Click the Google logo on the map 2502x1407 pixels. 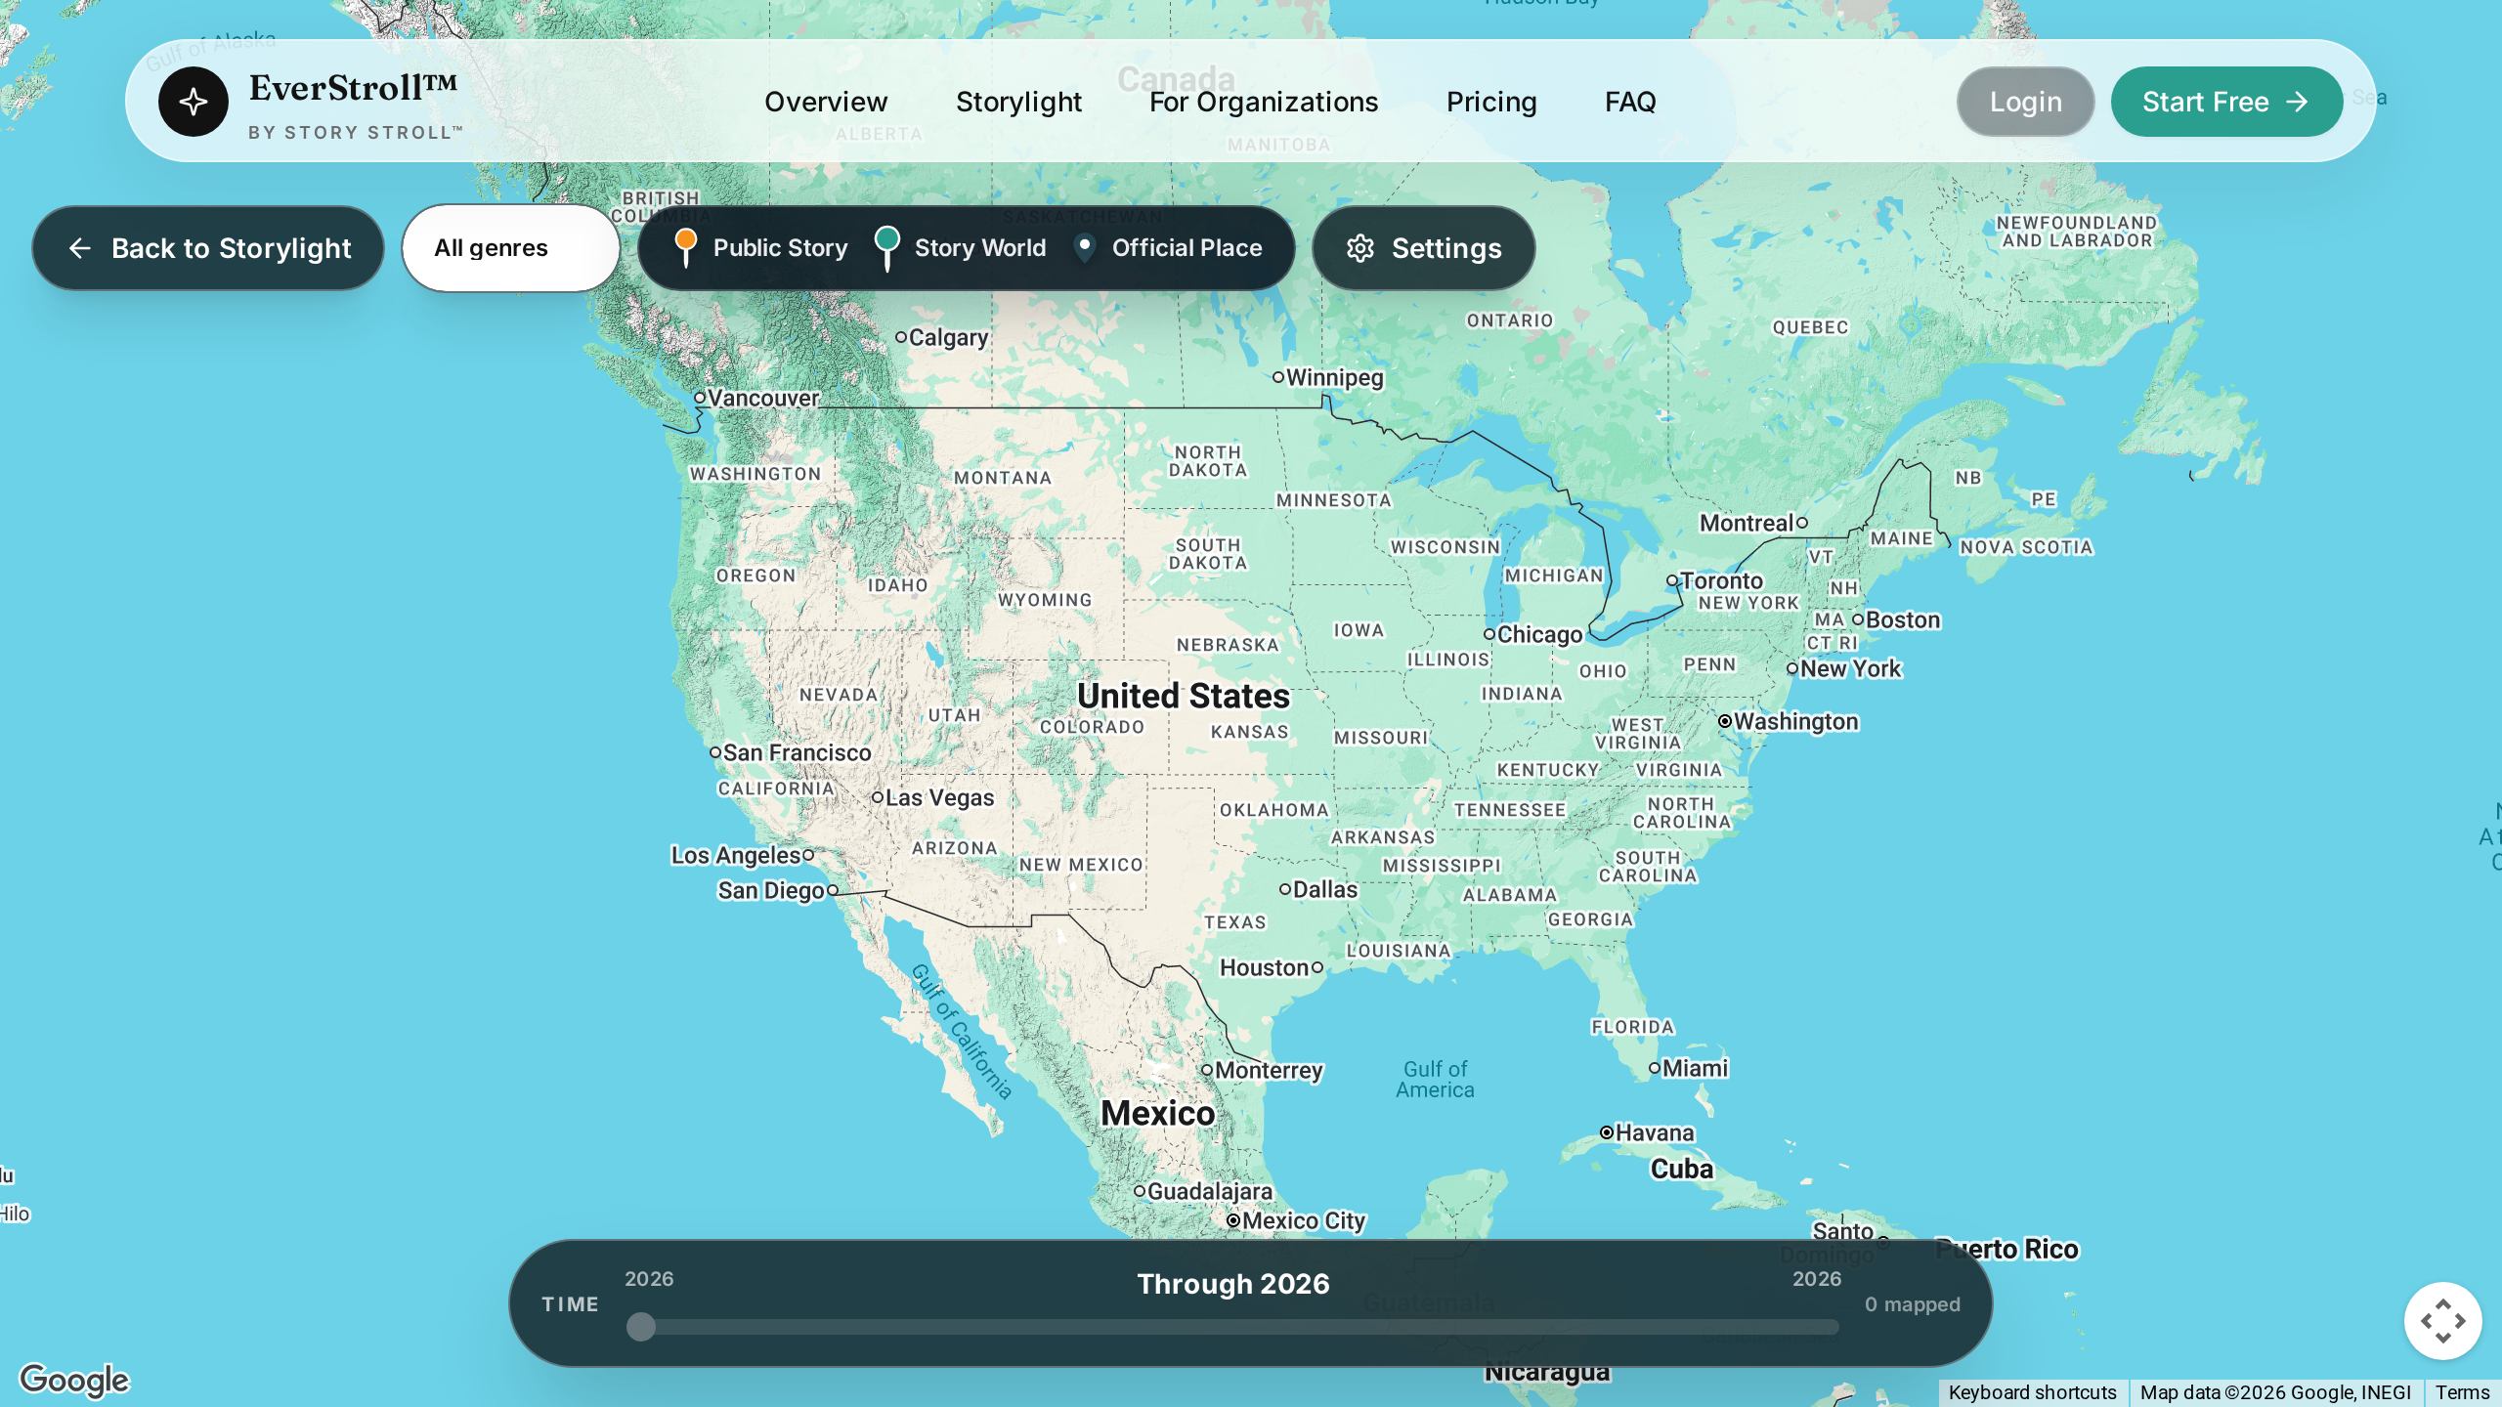74,1380
